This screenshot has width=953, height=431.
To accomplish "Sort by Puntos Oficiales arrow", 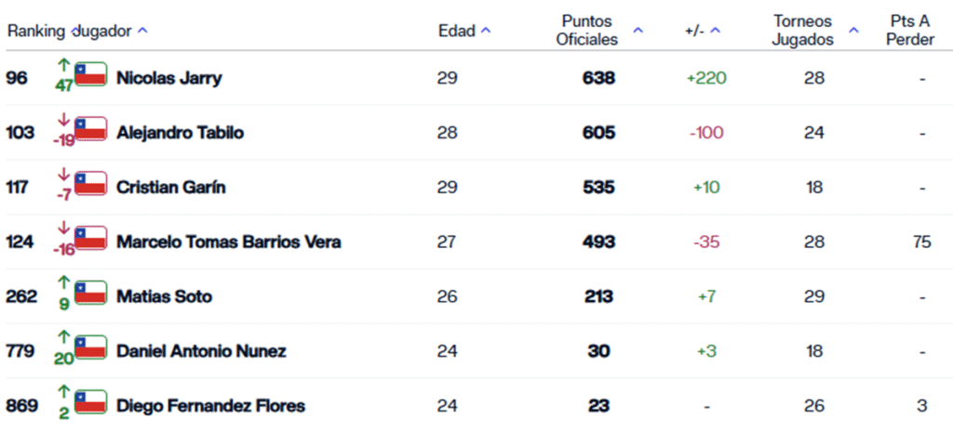I will coord(638,31).
